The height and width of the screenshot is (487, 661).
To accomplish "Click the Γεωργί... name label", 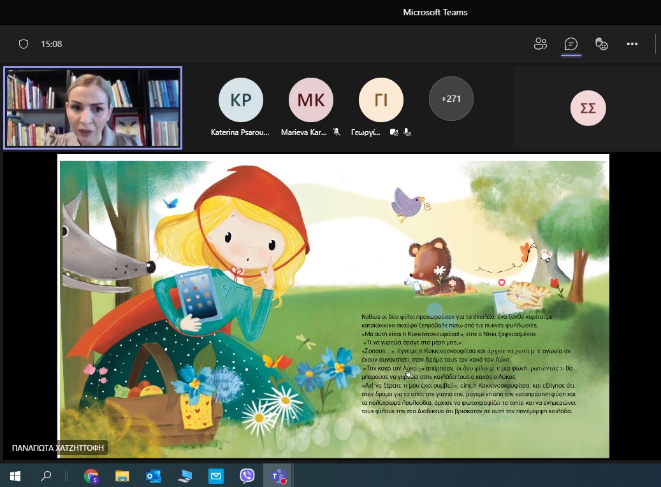I will coord(366,132).
